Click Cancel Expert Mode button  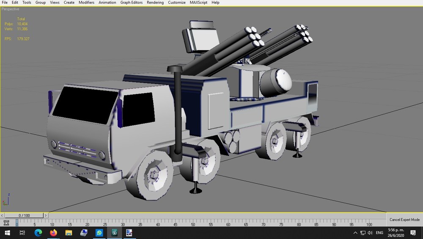coord(404,220)
